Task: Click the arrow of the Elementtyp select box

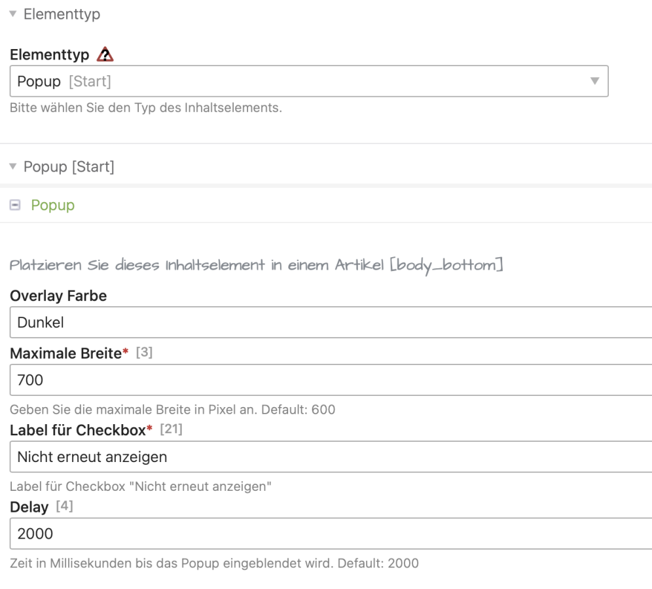Action: point(594,82)
